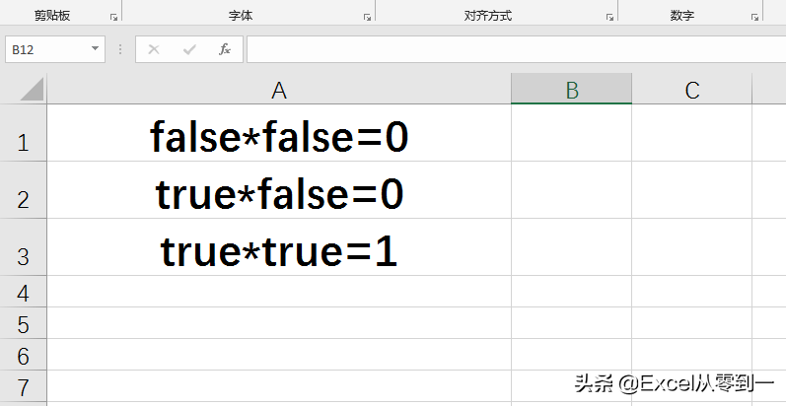Image resolution: width=786 pixels, height=406 pixels.
Task: Click the Insert Function fx icon
Action: click(x=225, y=49)
